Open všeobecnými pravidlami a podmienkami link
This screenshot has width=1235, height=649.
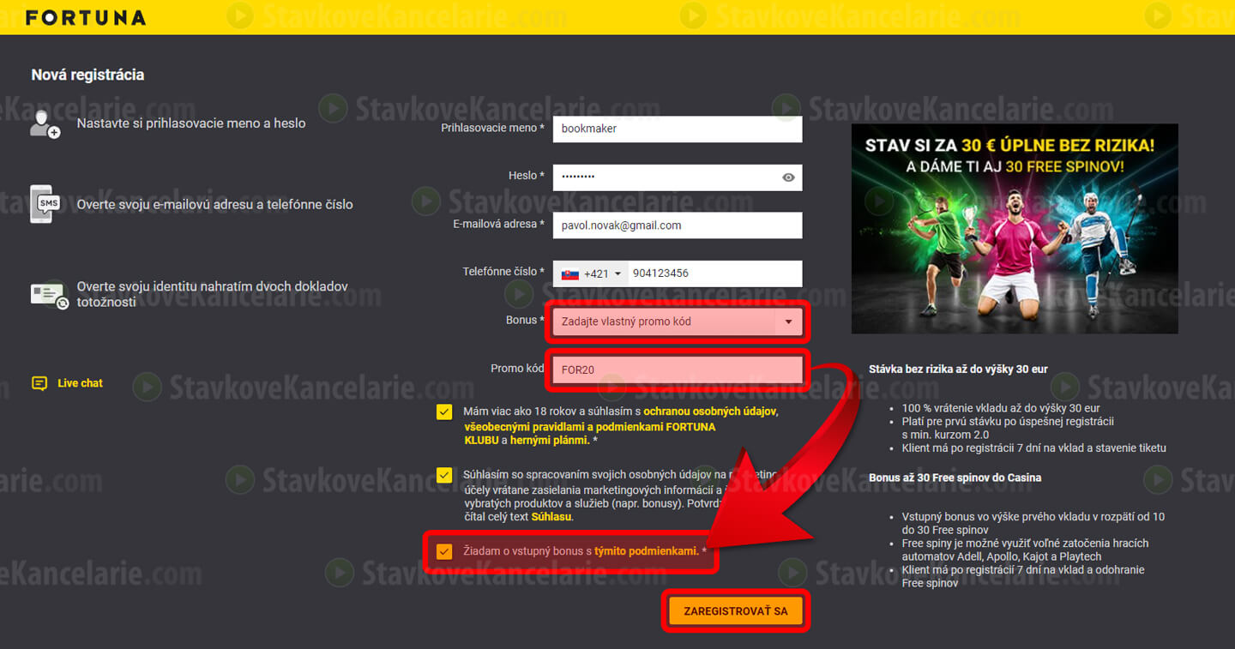click(x=589, y=433)
